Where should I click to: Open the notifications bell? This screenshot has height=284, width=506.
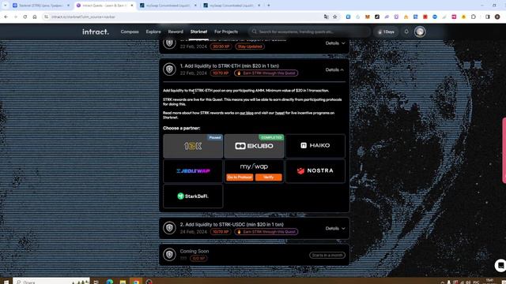click(406, 32)
